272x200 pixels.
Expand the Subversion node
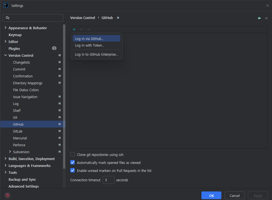coord(10,152)
